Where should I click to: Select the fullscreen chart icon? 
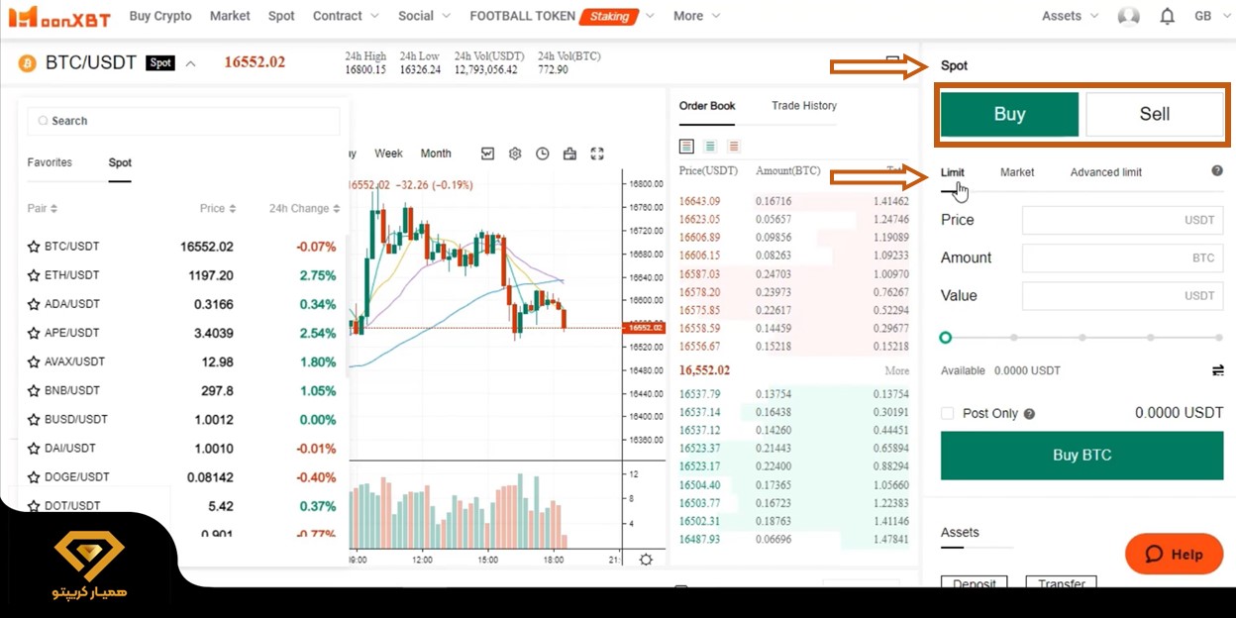[597, 154]
